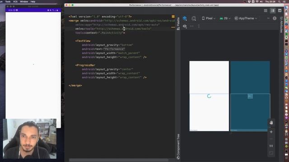Viewport: 289px width, 162px height.
Task: Click the closing merge tag
Action: pyautogui.click(x=75, y=85)
